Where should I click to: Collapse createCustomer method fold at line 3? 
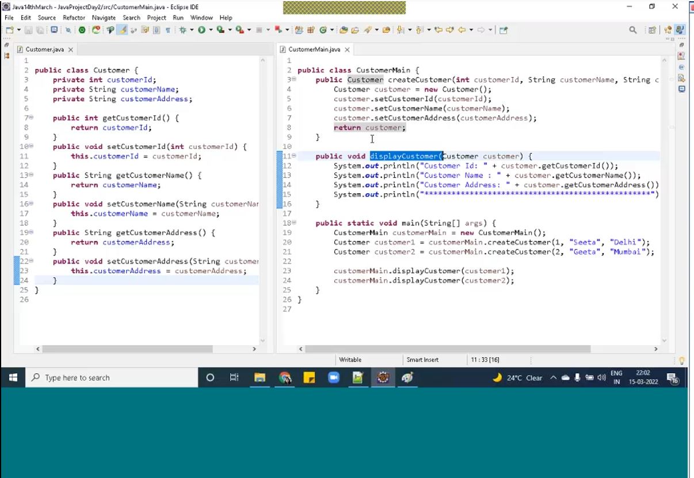(x=294, y=79)
